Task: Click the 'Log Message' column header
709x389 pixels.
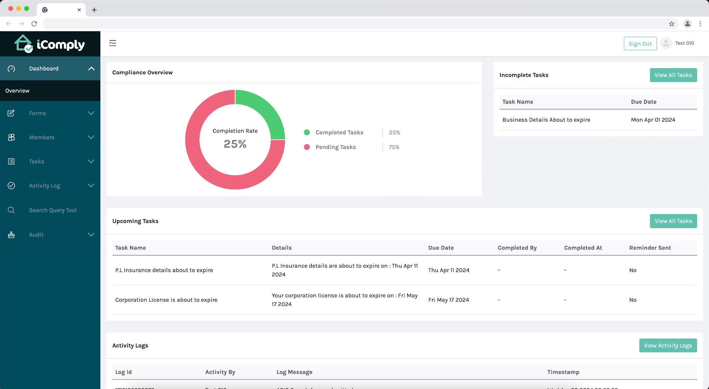Action: click(x=294, y=372)
